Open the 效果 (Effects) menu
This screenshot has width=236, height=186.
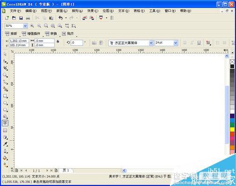(x=93, y=11)
